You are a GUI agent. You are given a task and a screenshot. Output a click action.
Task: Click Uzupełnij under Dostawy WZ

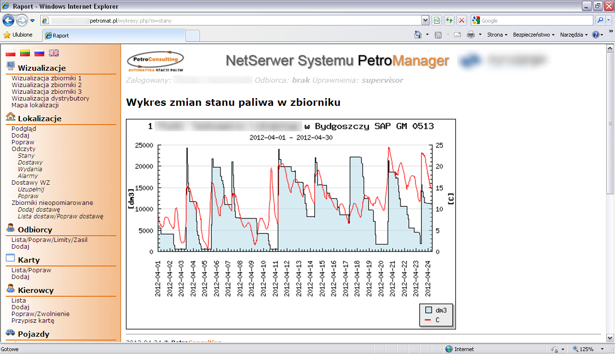pyautogui.click(x=31, y=190)
